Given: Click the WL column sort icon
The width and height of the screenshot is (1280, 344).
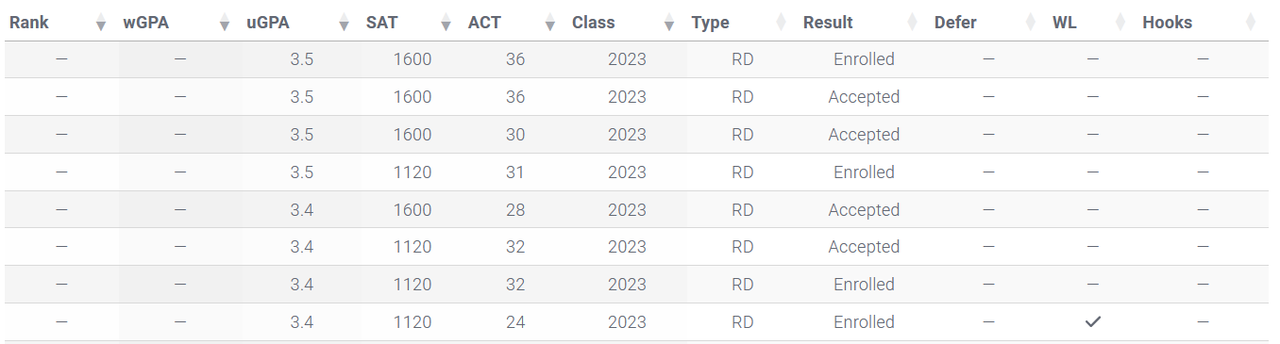Looking at the screenshot, I should 1120,23.
